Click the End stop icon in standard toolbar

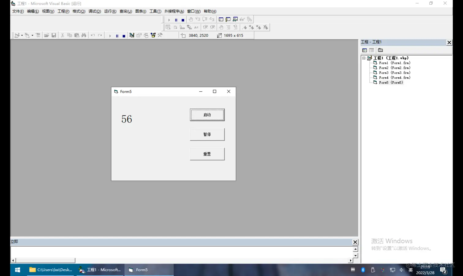click(124, 36)
